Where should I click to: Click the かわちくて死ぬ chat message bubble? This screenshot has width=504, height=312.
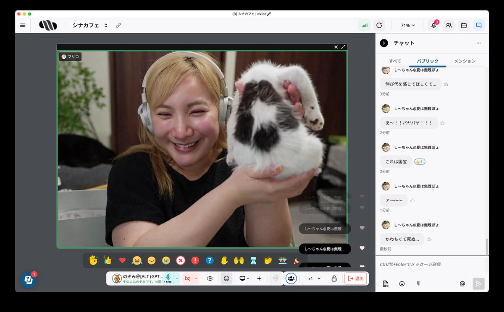[402, 239]
